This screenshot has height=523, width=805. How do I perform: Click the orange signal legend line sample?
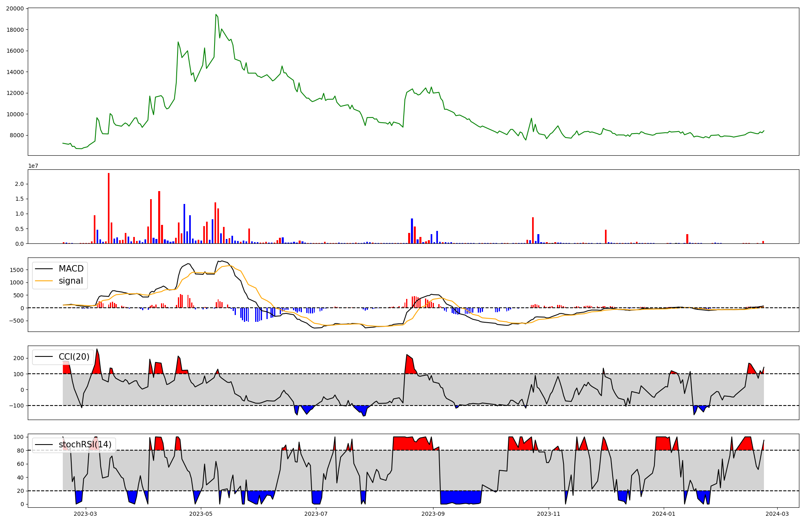[x=44, y=281]
